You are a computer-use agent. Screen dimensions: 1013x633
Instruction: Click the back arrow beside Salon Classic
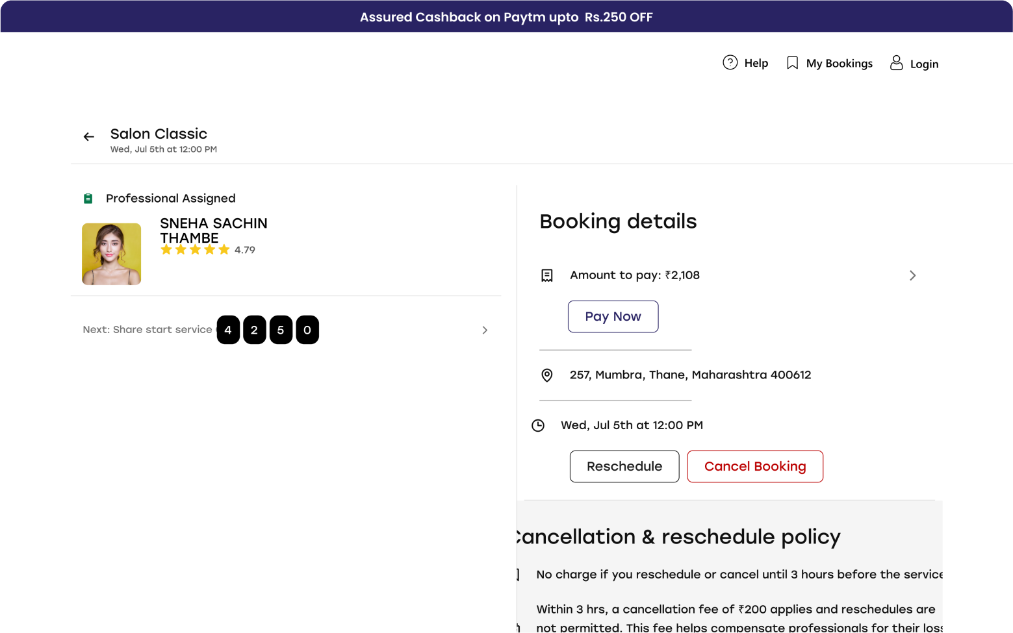coord(89,136)
